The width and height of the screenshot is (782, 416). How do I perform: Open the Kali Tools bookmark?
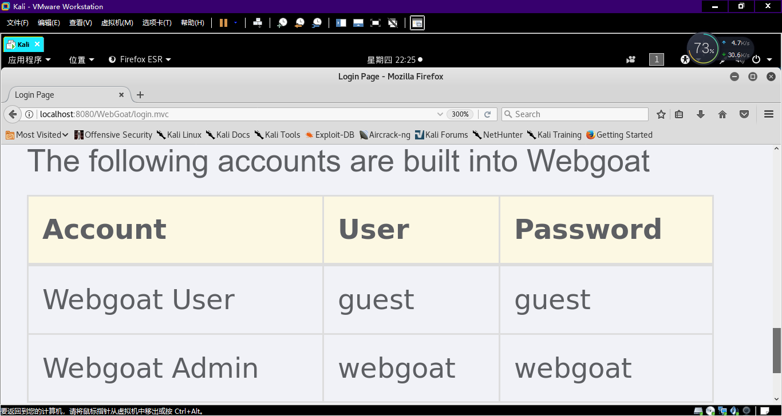(x=277, y=135)
